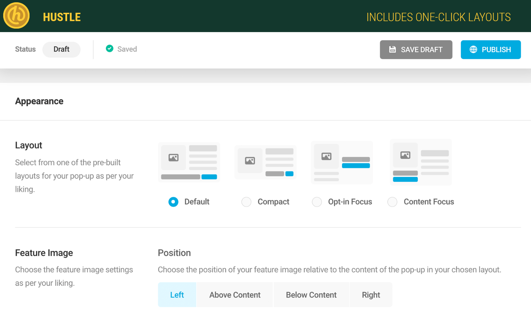Click the Hustle title text

click(x=62, y=17)
